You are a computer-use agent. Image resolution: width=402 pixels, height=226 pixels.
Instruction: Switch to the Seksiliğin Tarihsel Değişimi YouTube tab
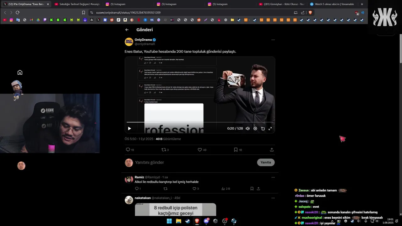pyautogui.click(x=77, y=4)
